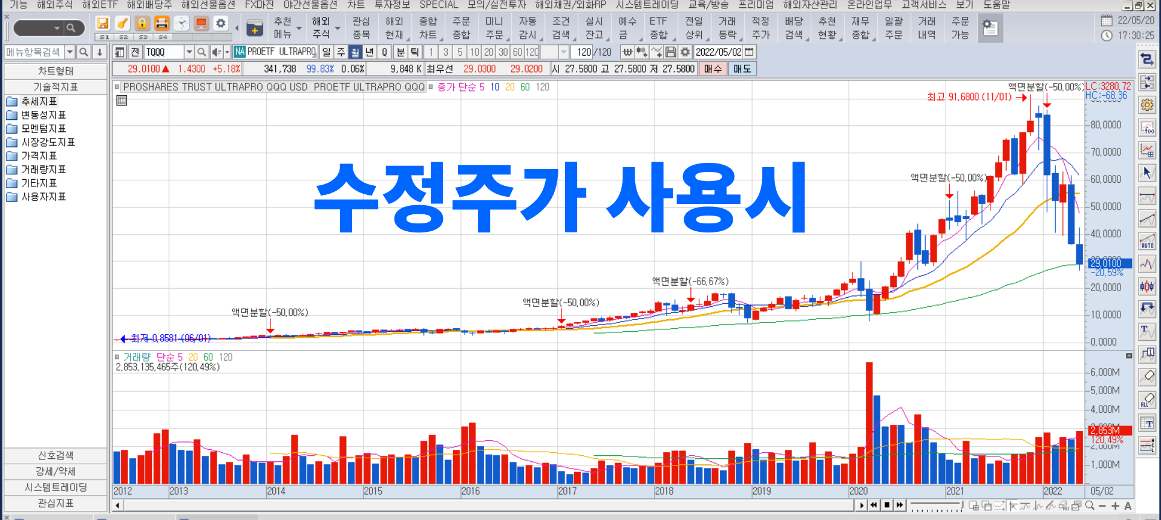Screen dimensions: 1161x520
Task: Open the 차트형태 panel button
Action: 56,71
